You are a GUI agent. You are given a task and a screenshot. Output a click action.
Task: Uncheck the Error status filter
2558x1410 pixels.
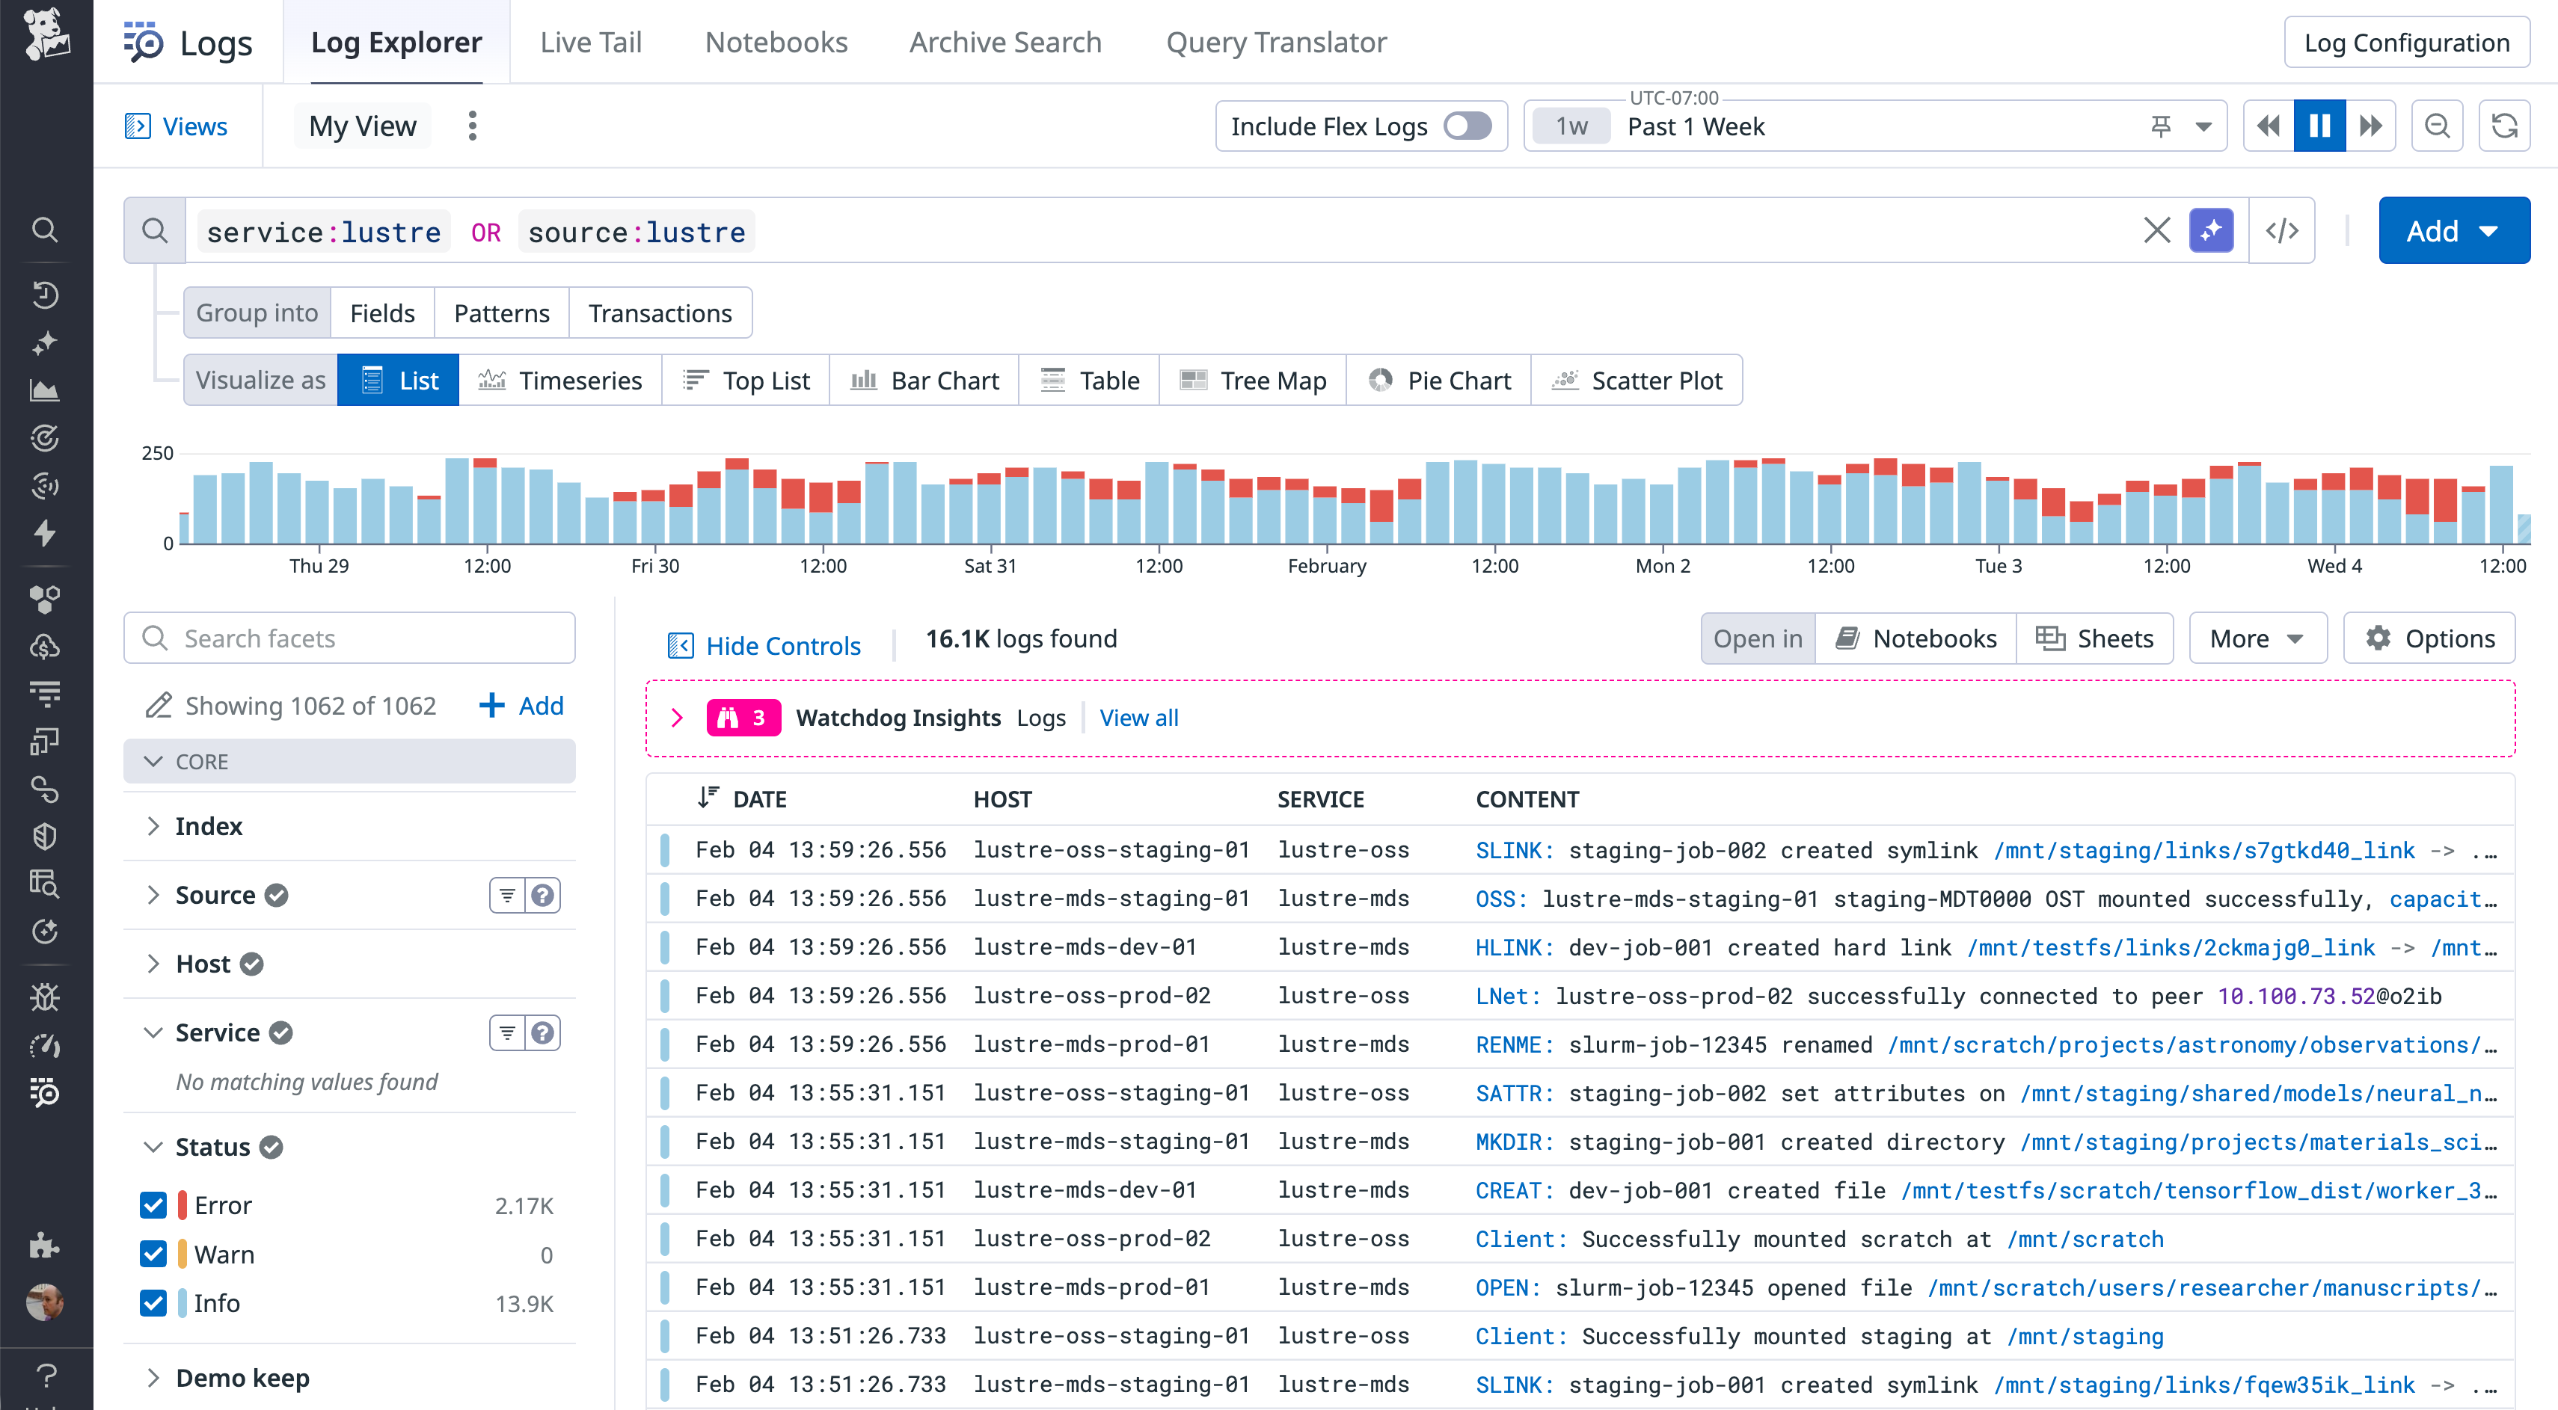[153, 1204]
